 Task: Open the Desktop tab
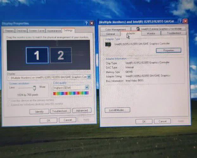pyautogui.click(x=21, y=31)
